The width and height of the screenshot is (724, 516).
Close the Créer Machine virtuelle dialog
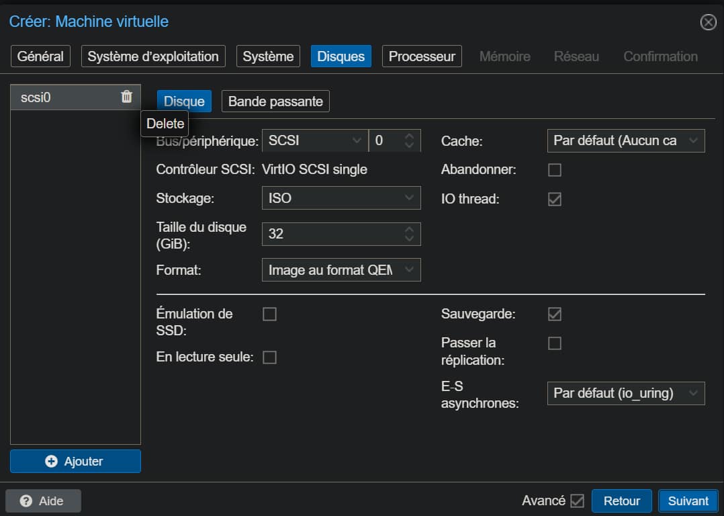[708, 22]
